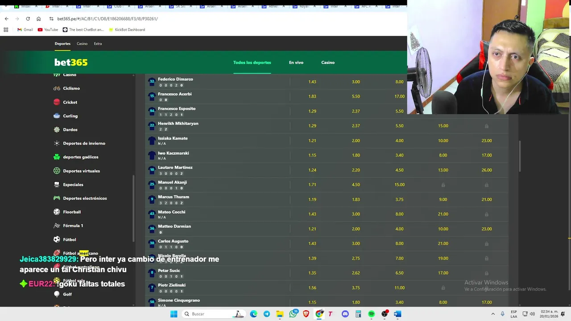Click the browser address bar URL

click(108, 19)
